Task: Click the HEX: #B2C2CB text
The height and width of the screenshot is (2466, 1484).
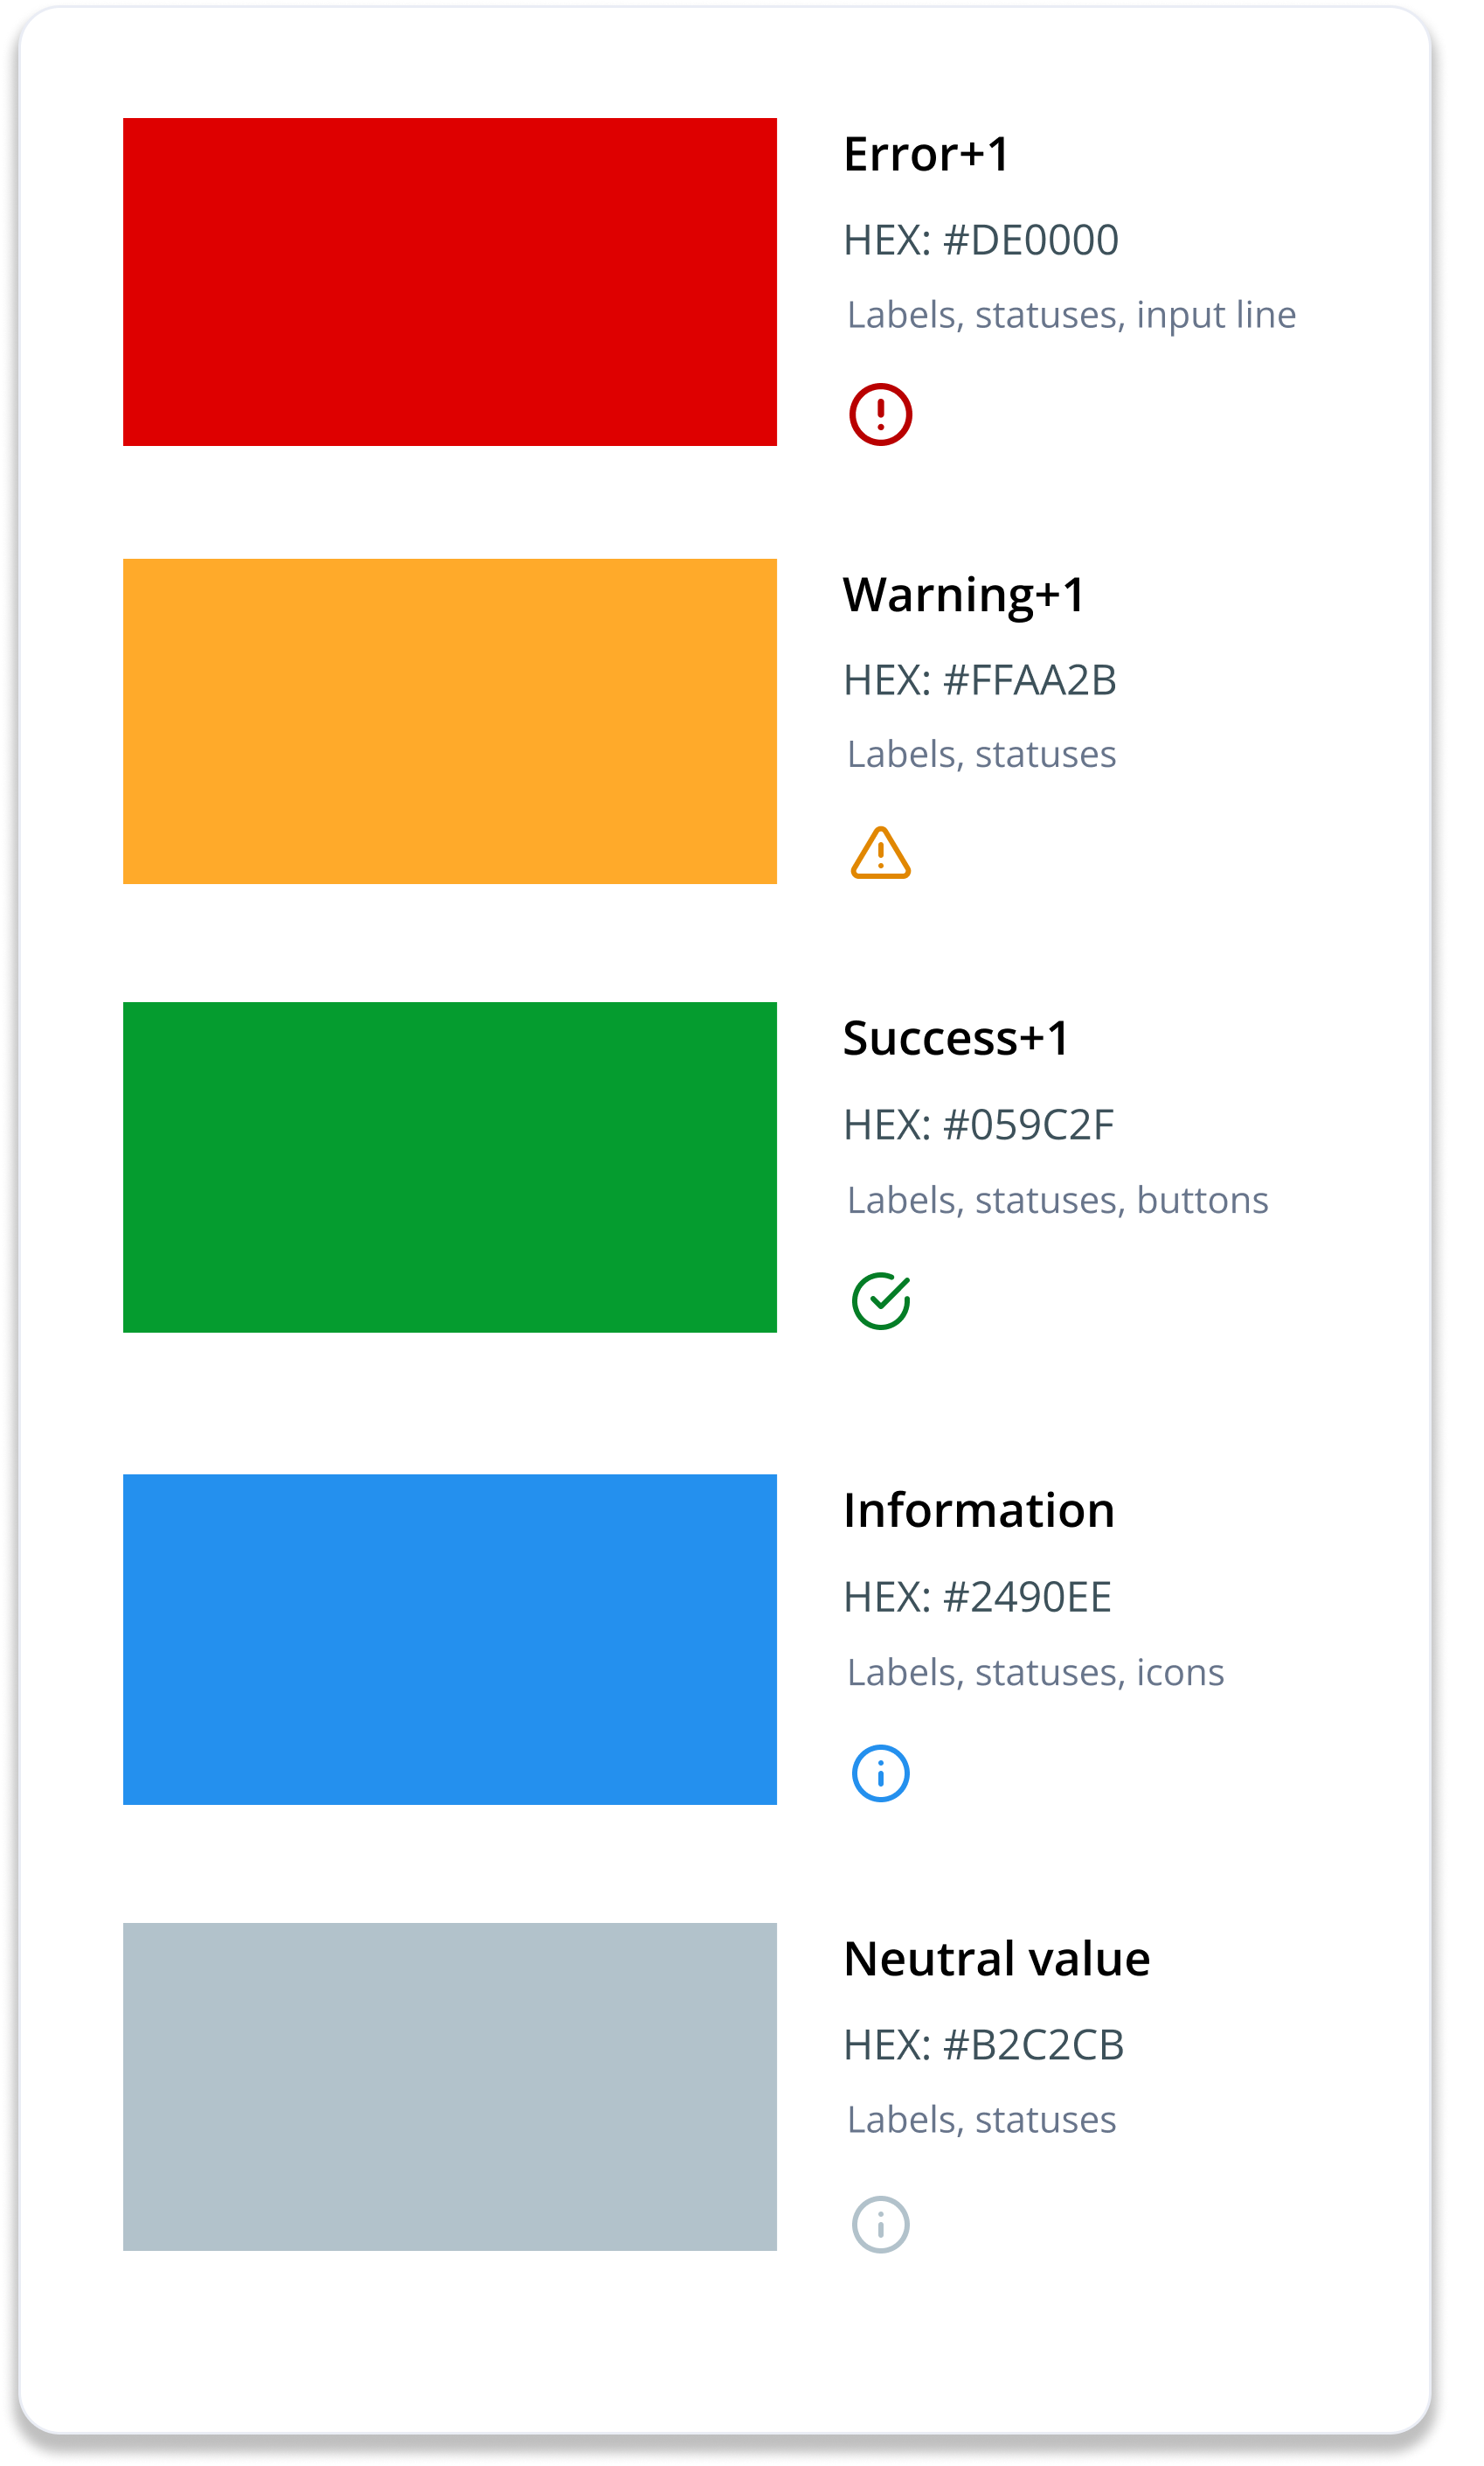Action: point(984,2046)
